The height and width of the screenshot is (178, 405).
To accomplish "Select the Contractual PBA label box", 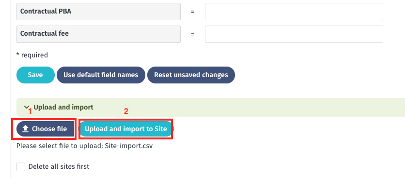I will (98, 12).
